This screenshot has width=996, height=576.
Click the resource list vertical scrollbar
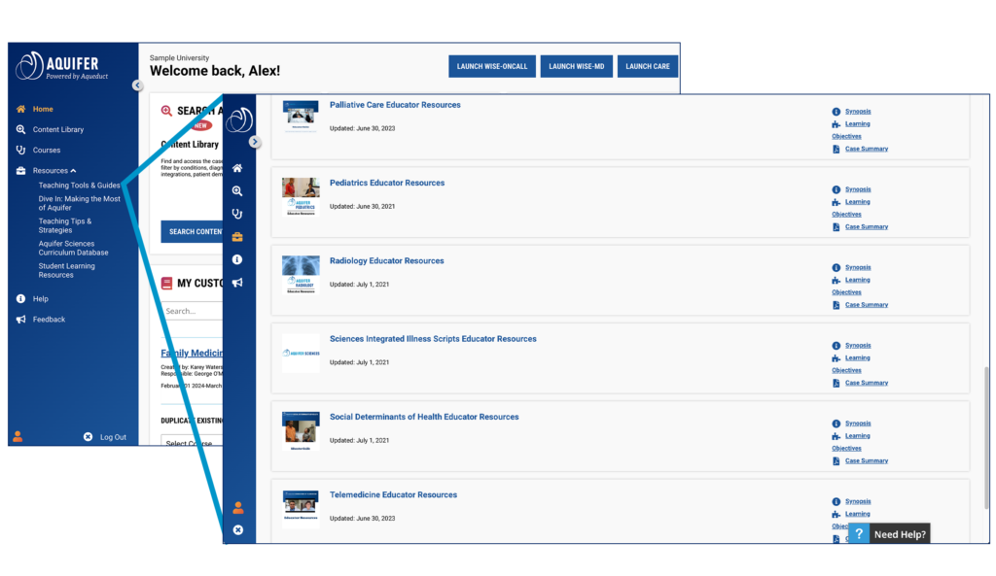coord(986,437)
